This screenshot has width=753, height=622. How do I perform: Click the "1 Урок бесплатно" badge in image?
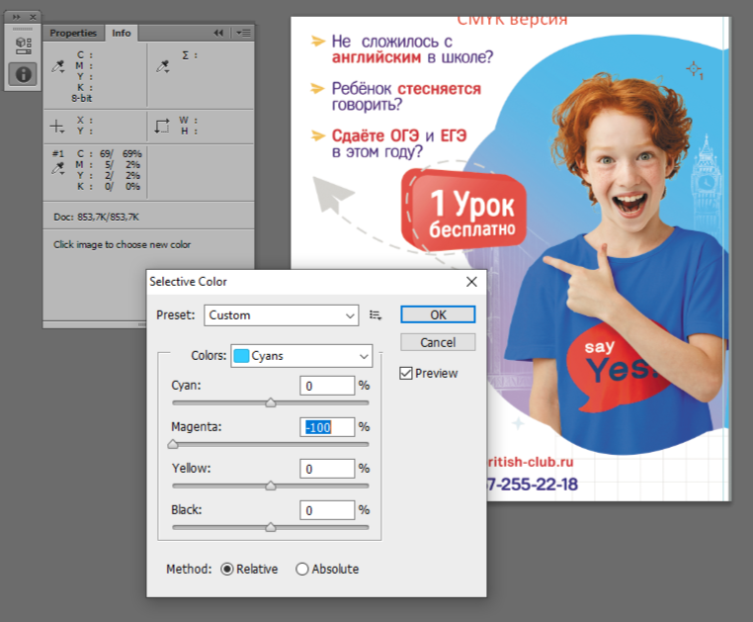[x=464, y=210]
